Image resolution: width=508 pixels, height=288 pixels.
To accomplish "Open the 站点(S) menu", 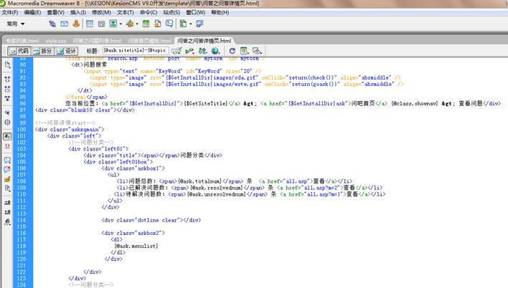I will [171, 12].
